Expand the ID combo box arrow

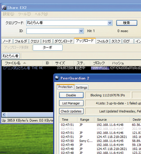(x=81, y=31)
